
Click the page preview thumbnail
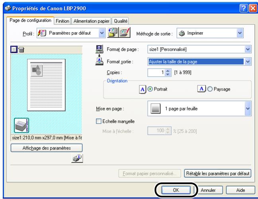pyautogui.click(x=46, y=85)
